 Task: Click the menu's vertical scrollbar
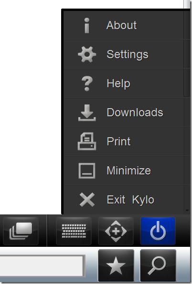click(187, 53)
